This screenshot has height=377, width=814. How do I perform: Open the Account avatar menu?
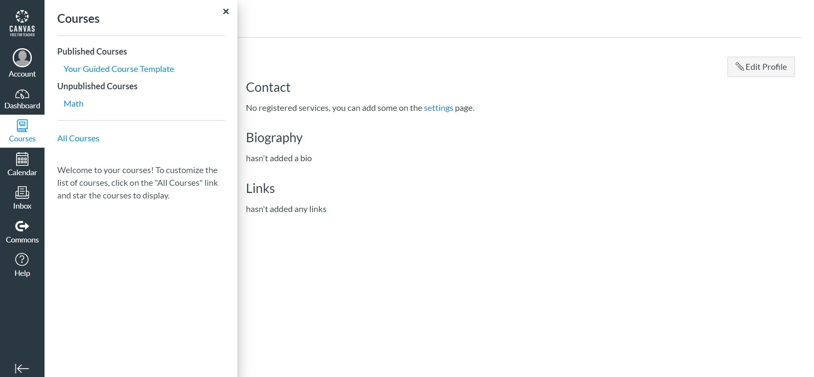(22, 58)
